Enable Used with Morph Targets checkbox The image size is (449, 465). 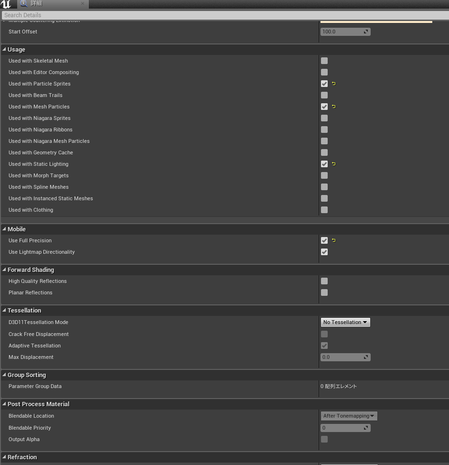pos(324,175)
